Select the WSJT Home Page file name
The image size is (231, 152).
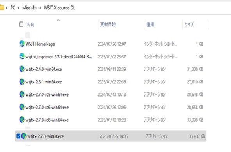[x=40, y=44]
